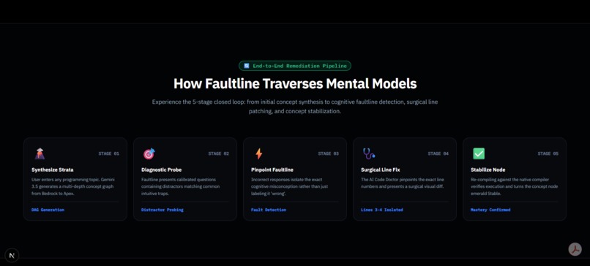Click the STAGE 05 label
Screen dimensions: 590x266
pyautogui.click(x=548, y=153)
